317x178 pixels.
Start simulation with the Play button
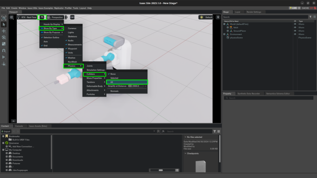pos(4,57)
